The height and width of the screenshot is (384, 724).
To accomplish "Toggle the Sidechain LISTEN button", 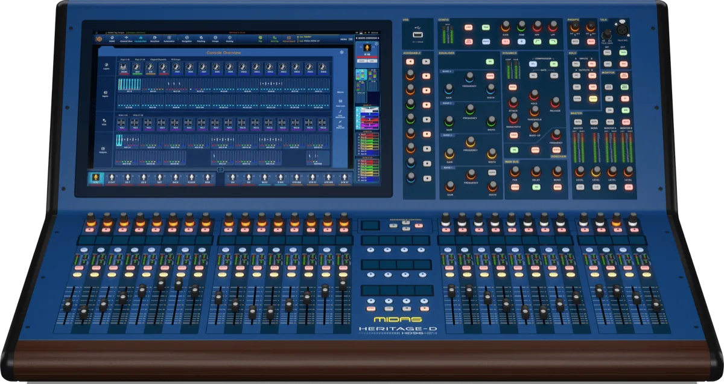I will point(535,149).
